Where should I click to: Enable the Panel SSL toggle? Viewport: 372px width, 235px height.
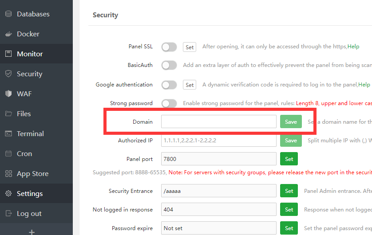tap(169, 47)
